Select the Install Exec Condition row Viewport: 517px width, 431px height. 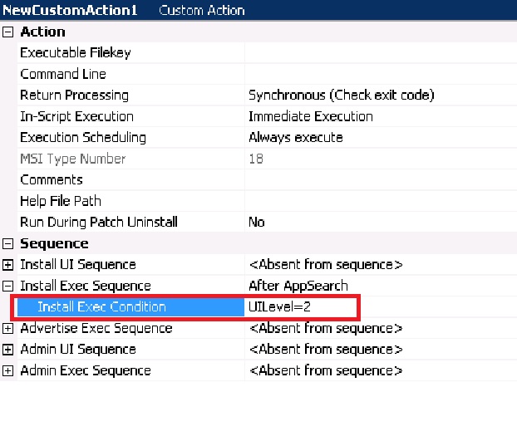coord(101,307)
